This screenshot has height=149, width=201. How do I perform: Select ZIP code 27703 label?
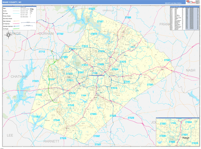pyautogui.click(x=60, y=34)
